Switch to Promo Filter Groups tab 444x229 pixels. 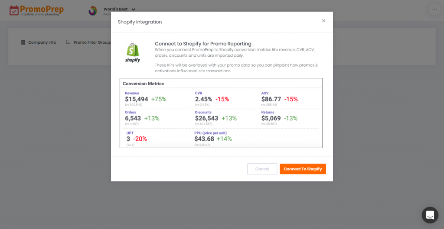(89, 42)
